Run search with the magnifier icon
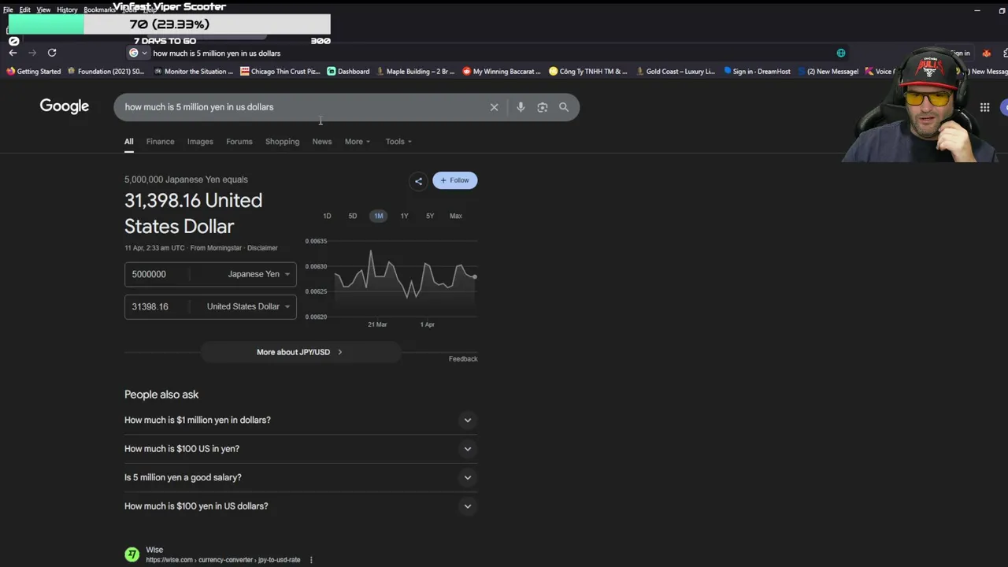Screen dimensions: 1008x567 [564, 107]
